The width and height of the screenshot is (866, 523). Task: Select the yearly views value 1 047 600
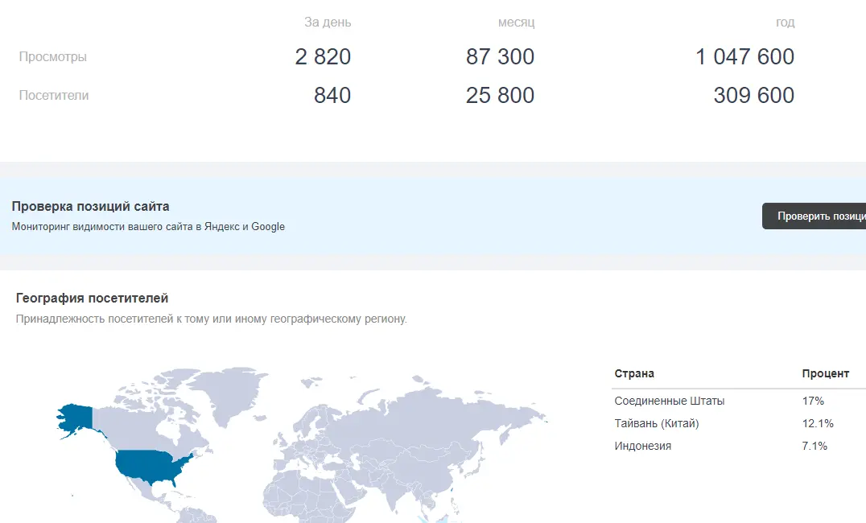pyautogui.click(x=744, y=56)
